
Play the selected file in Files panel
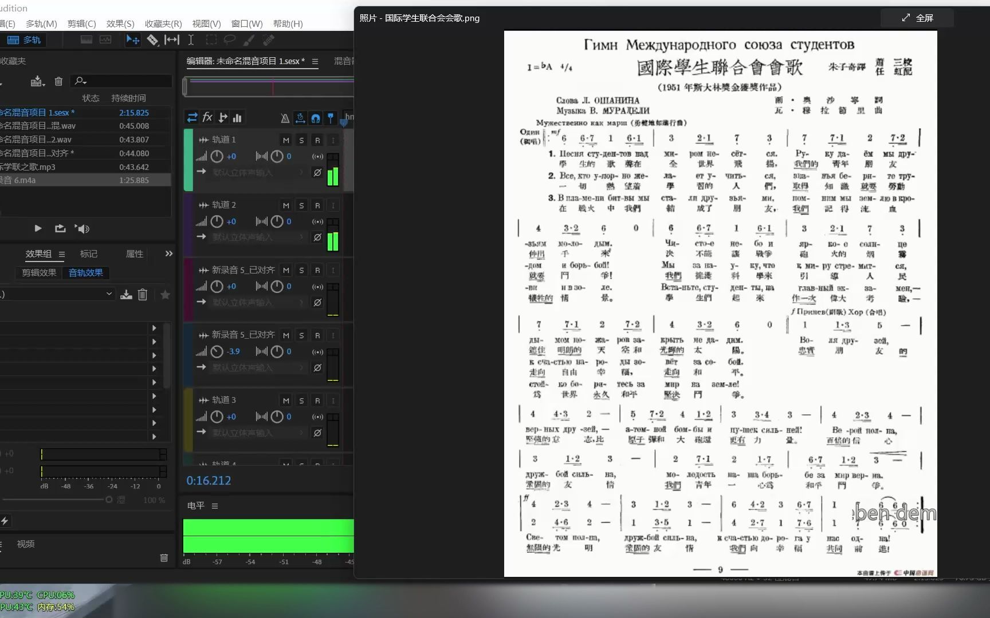[38, 228]
